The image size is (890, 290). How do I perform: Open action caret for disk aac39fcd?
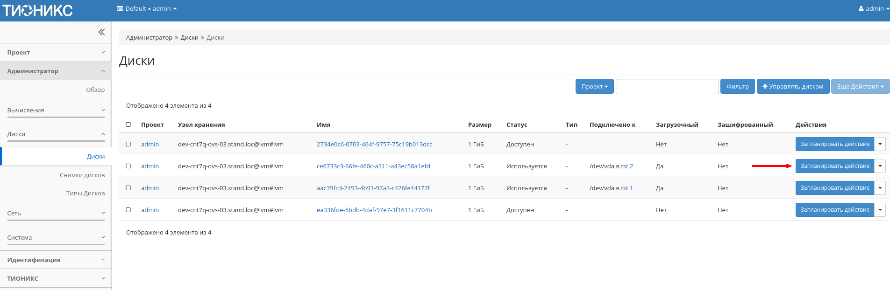pyautogui.click(x=880, y=188)
